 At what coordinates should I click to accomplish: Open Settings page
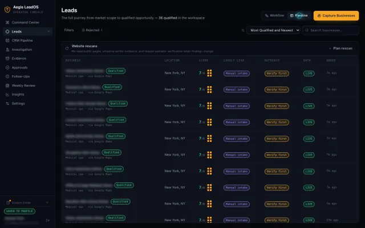coord(28,104)
